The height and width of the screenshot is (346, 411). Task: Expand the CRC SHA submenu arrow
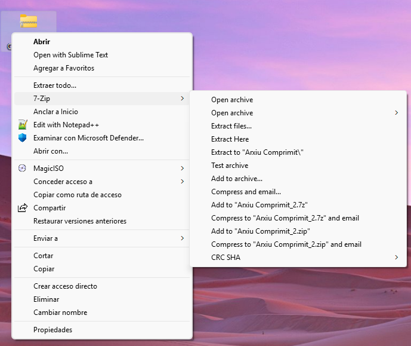point(396,258)
